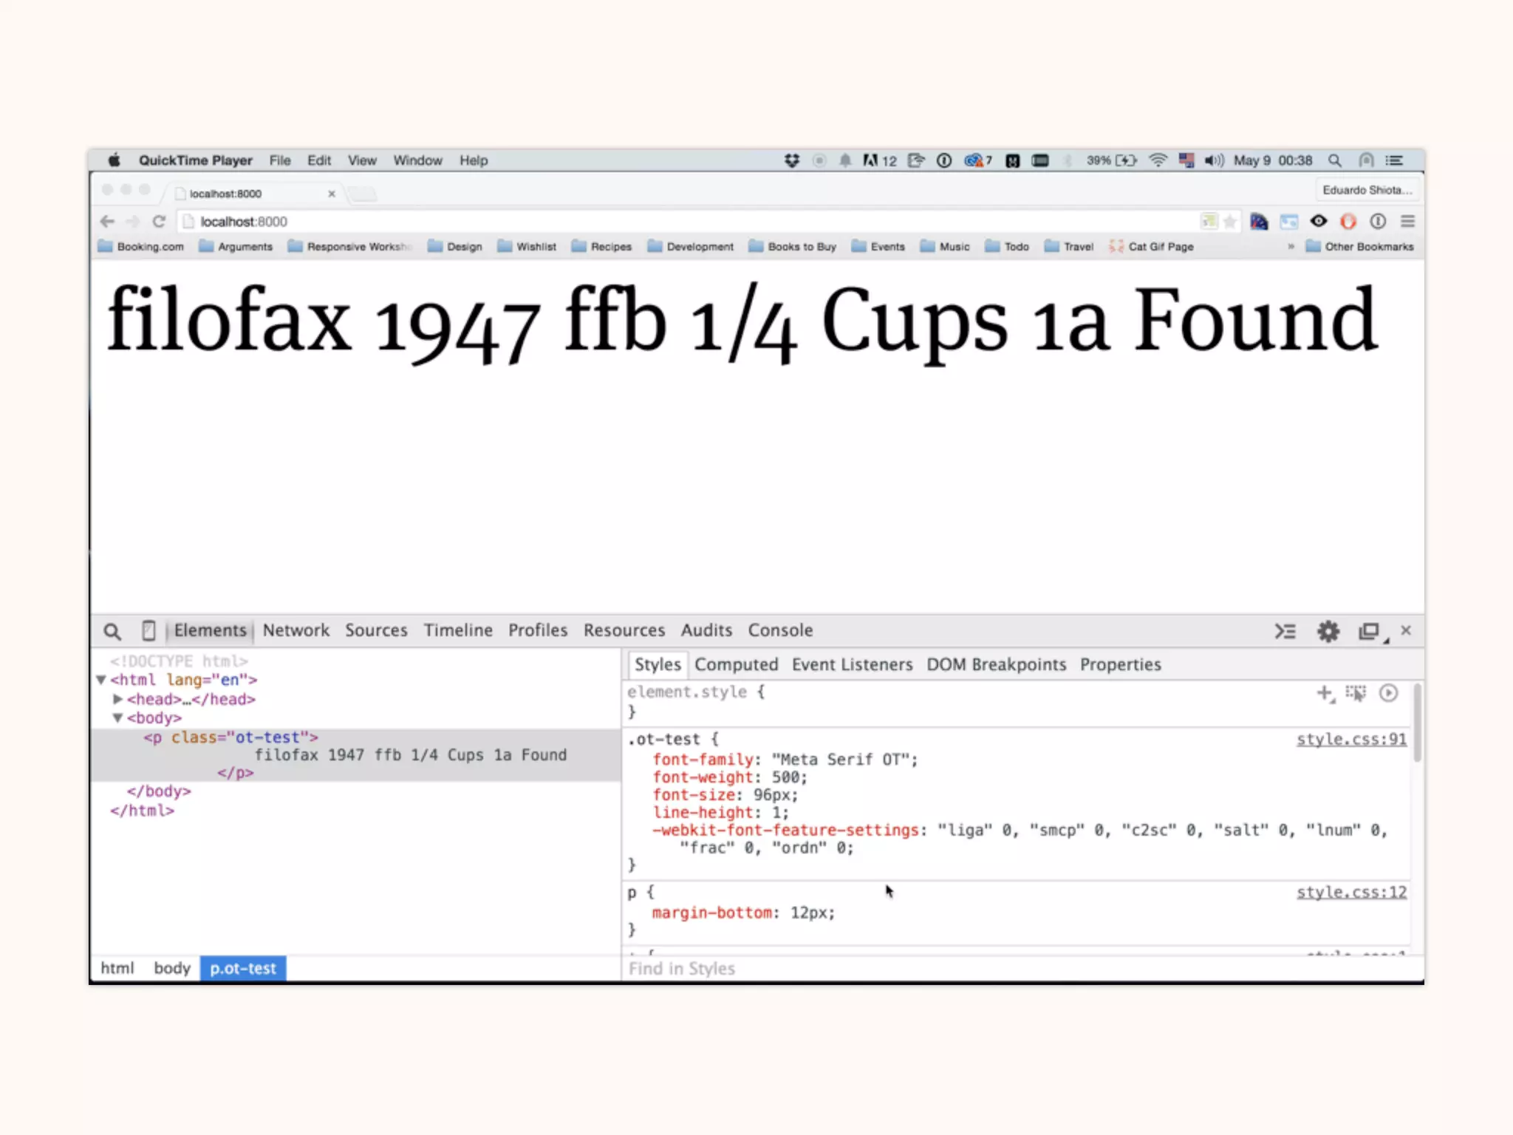Switch to the Network panel
This screenshot has width=1513, height=1135.
[296, 630]
